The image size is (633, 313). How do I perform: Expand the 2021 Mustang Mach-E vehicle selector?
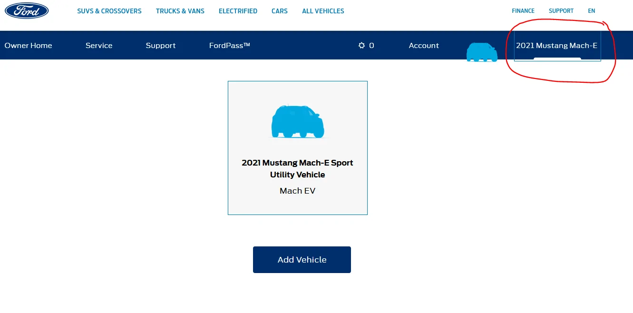(x=557, y=46)
